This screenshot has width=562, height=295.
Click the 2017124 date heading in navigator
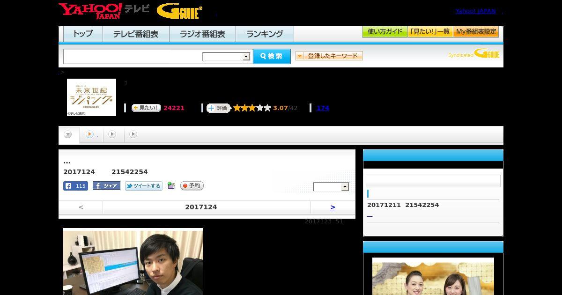tap(201, 207)
